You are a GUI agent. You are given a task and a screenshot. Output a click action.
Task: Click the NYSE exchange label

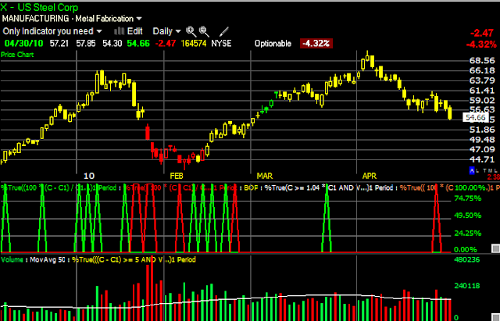(221, 44)
